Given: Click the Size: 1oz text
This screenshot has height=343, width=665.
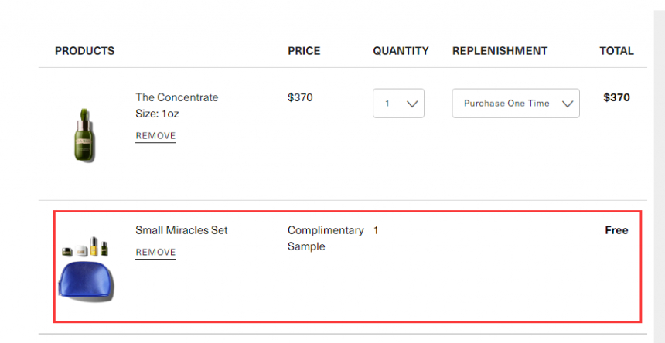Looking at the screenshot, I should click(157, 114).
